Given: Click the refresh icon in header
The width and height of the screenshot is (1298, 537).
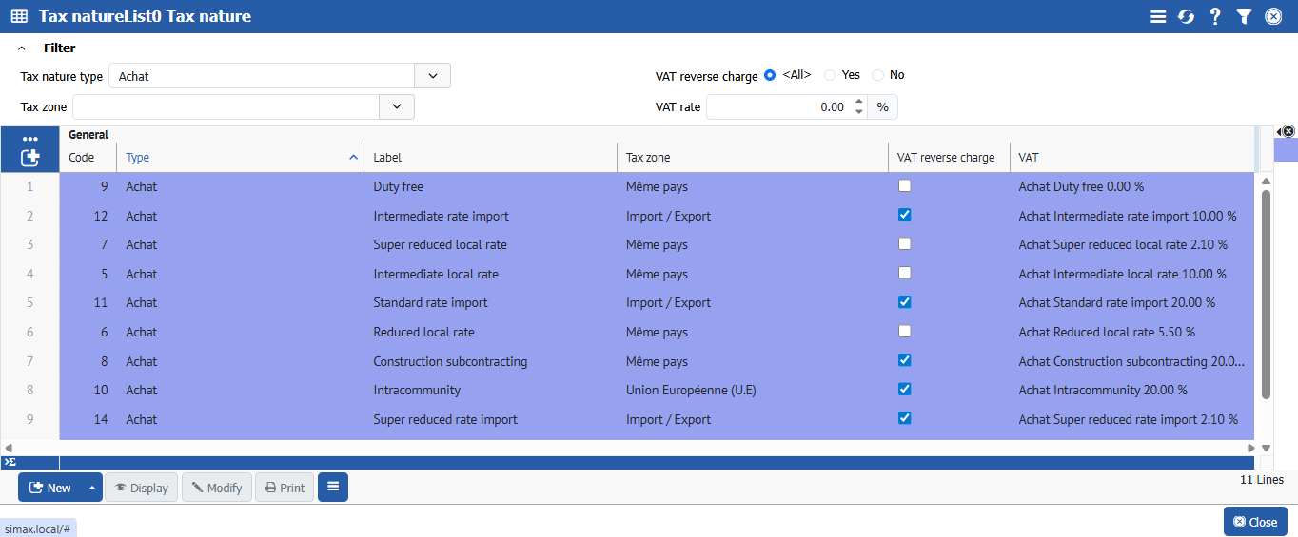Looking at the screenshot, I should pyautogui.click(x=1186, y=16).
